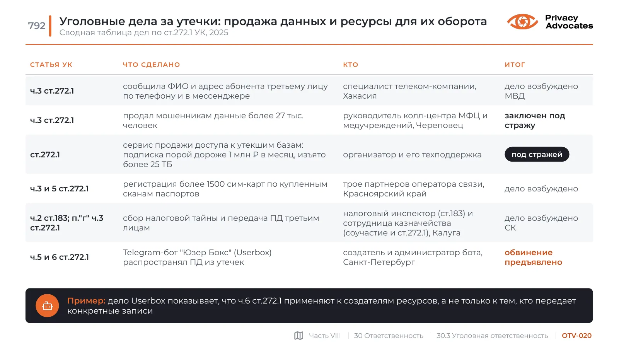Click the 'ЧТО СДЕЛАНО' column header

click(151, 65)
